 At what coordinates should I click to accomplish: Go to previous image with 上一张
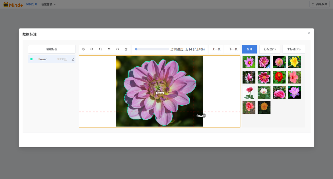(x=216, y=49)
